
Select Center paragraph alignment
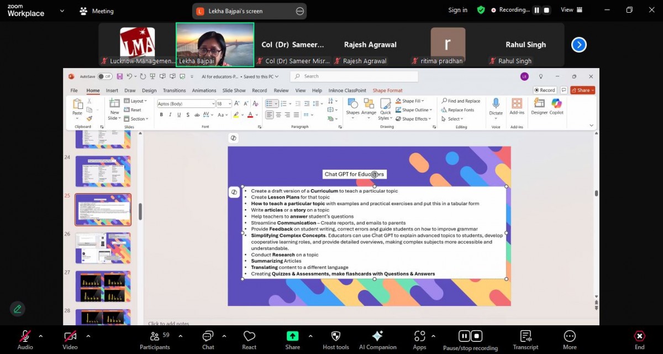coord(278,115)
